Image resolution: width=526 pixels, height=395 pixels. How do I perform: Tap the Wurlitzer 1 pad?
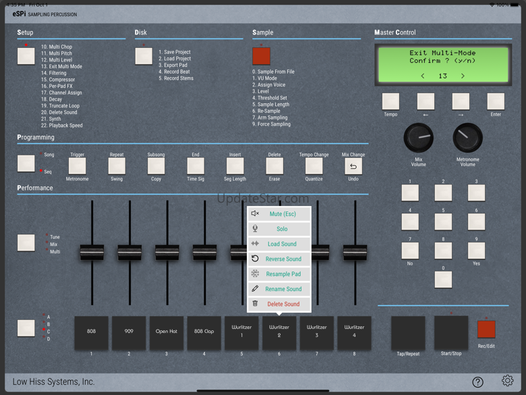(x=241, y=333)
